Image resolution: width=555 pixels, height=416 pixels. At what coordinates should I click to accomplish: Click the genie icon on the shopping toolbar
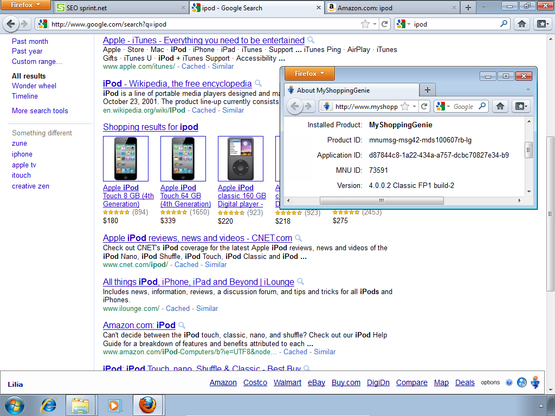(535, 382)
